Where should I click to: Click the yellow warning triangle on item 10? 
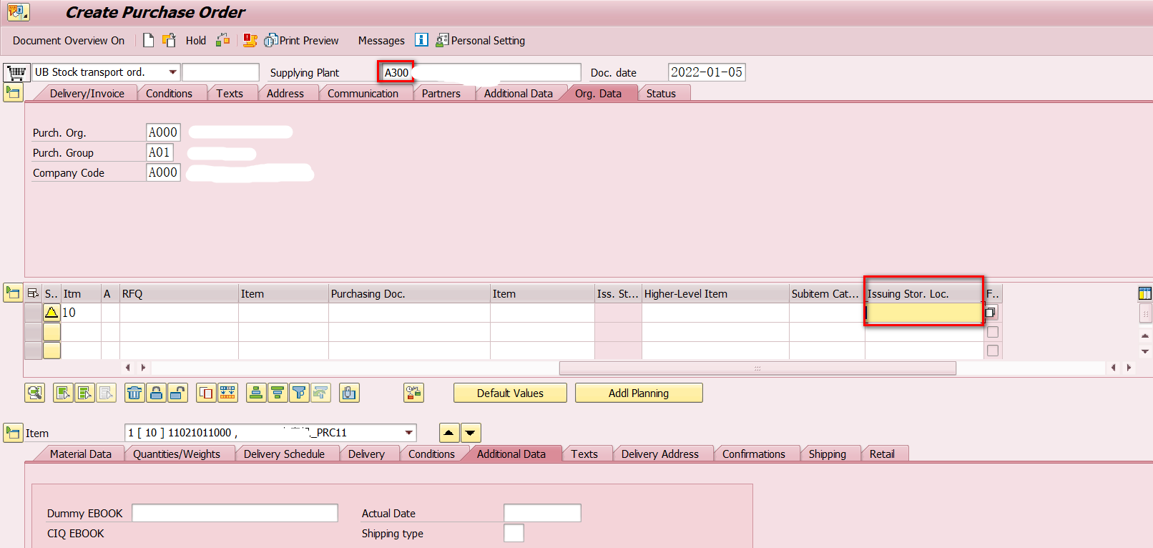coord(51,313)
